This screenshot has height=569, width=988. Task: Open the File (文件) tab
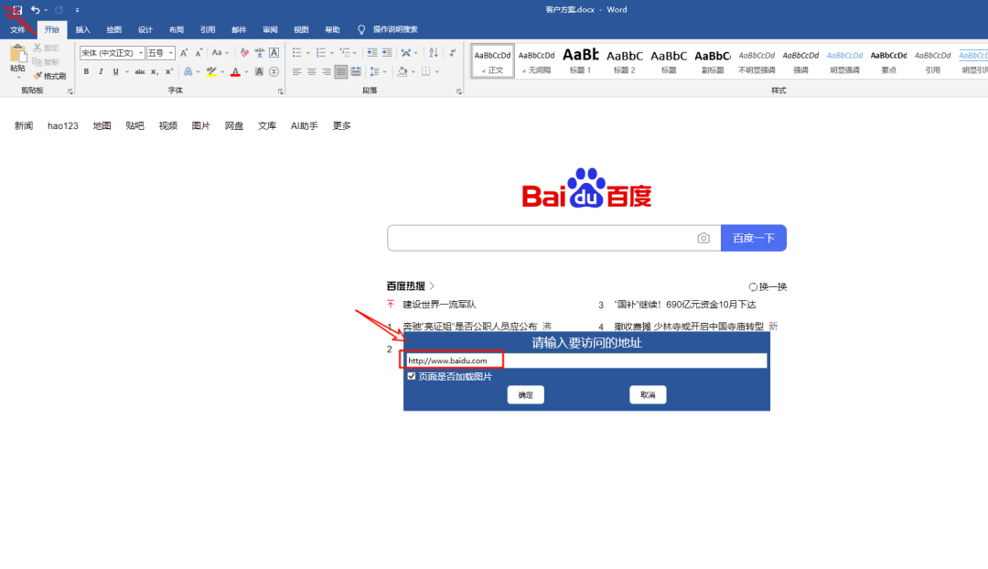(x=17, y=29)
